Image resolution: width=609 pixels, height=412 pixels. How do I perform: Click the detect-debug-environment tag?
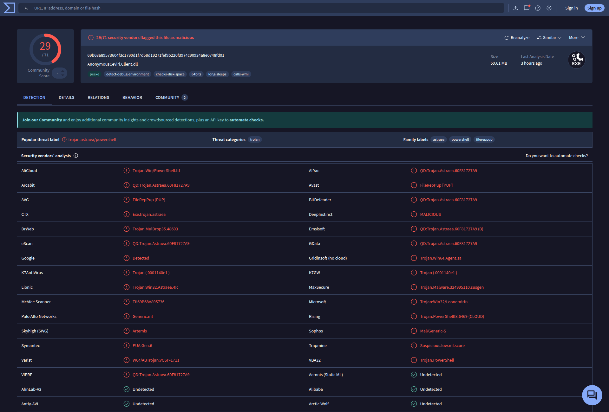click(x=128, y=74)
